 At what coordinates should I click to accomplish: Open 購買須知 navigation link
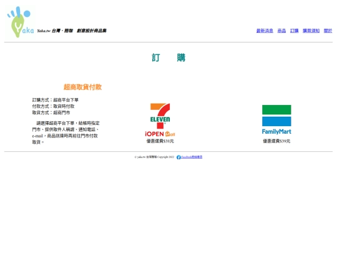[x=311, y=31]
